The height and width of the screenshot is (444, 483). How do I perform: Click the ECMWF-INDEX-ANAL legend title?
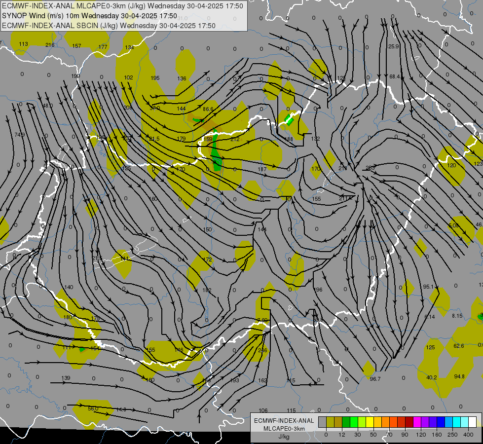(284, 421)
